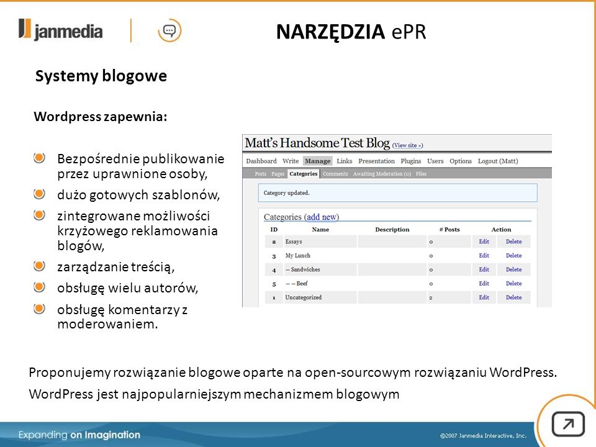The width and height of the screenshot is (596, 447).
Task: Switch to the Posts sub-tab
Action: (x=260, y=174)
